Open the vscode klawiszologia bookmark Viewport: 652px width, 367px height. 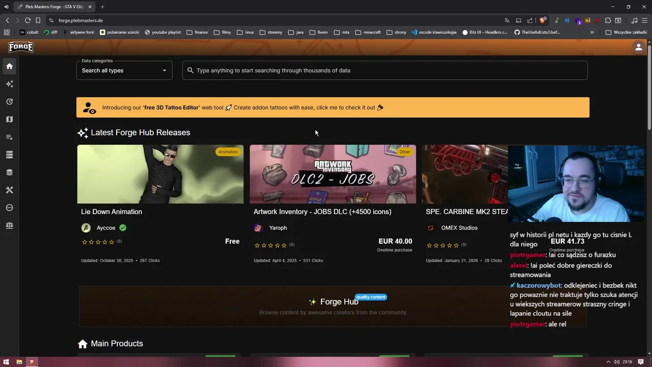[433, 32]
